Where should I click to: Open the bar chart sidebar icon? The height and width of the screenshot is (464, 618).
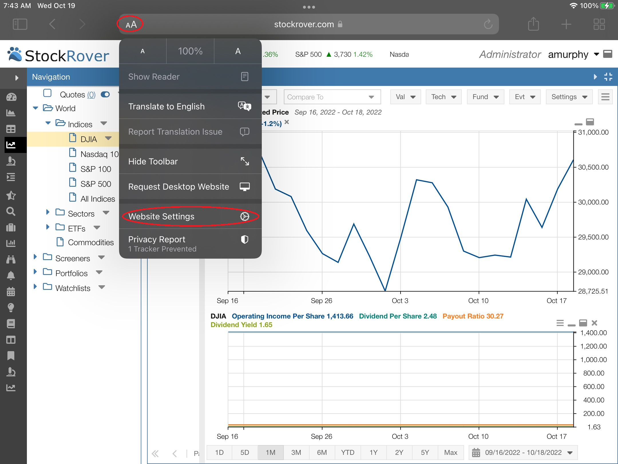click(x=11, y=243)
